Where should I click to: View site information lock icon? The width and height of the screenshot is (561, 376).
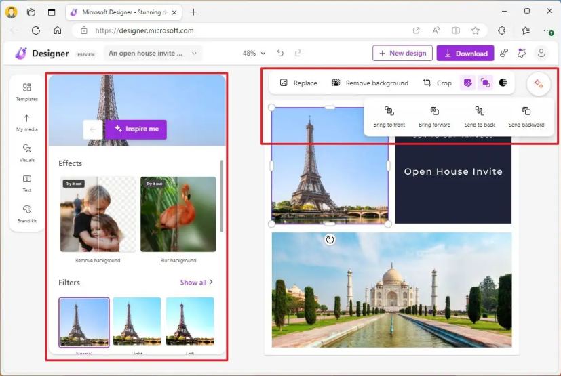[x=83, y=30]
